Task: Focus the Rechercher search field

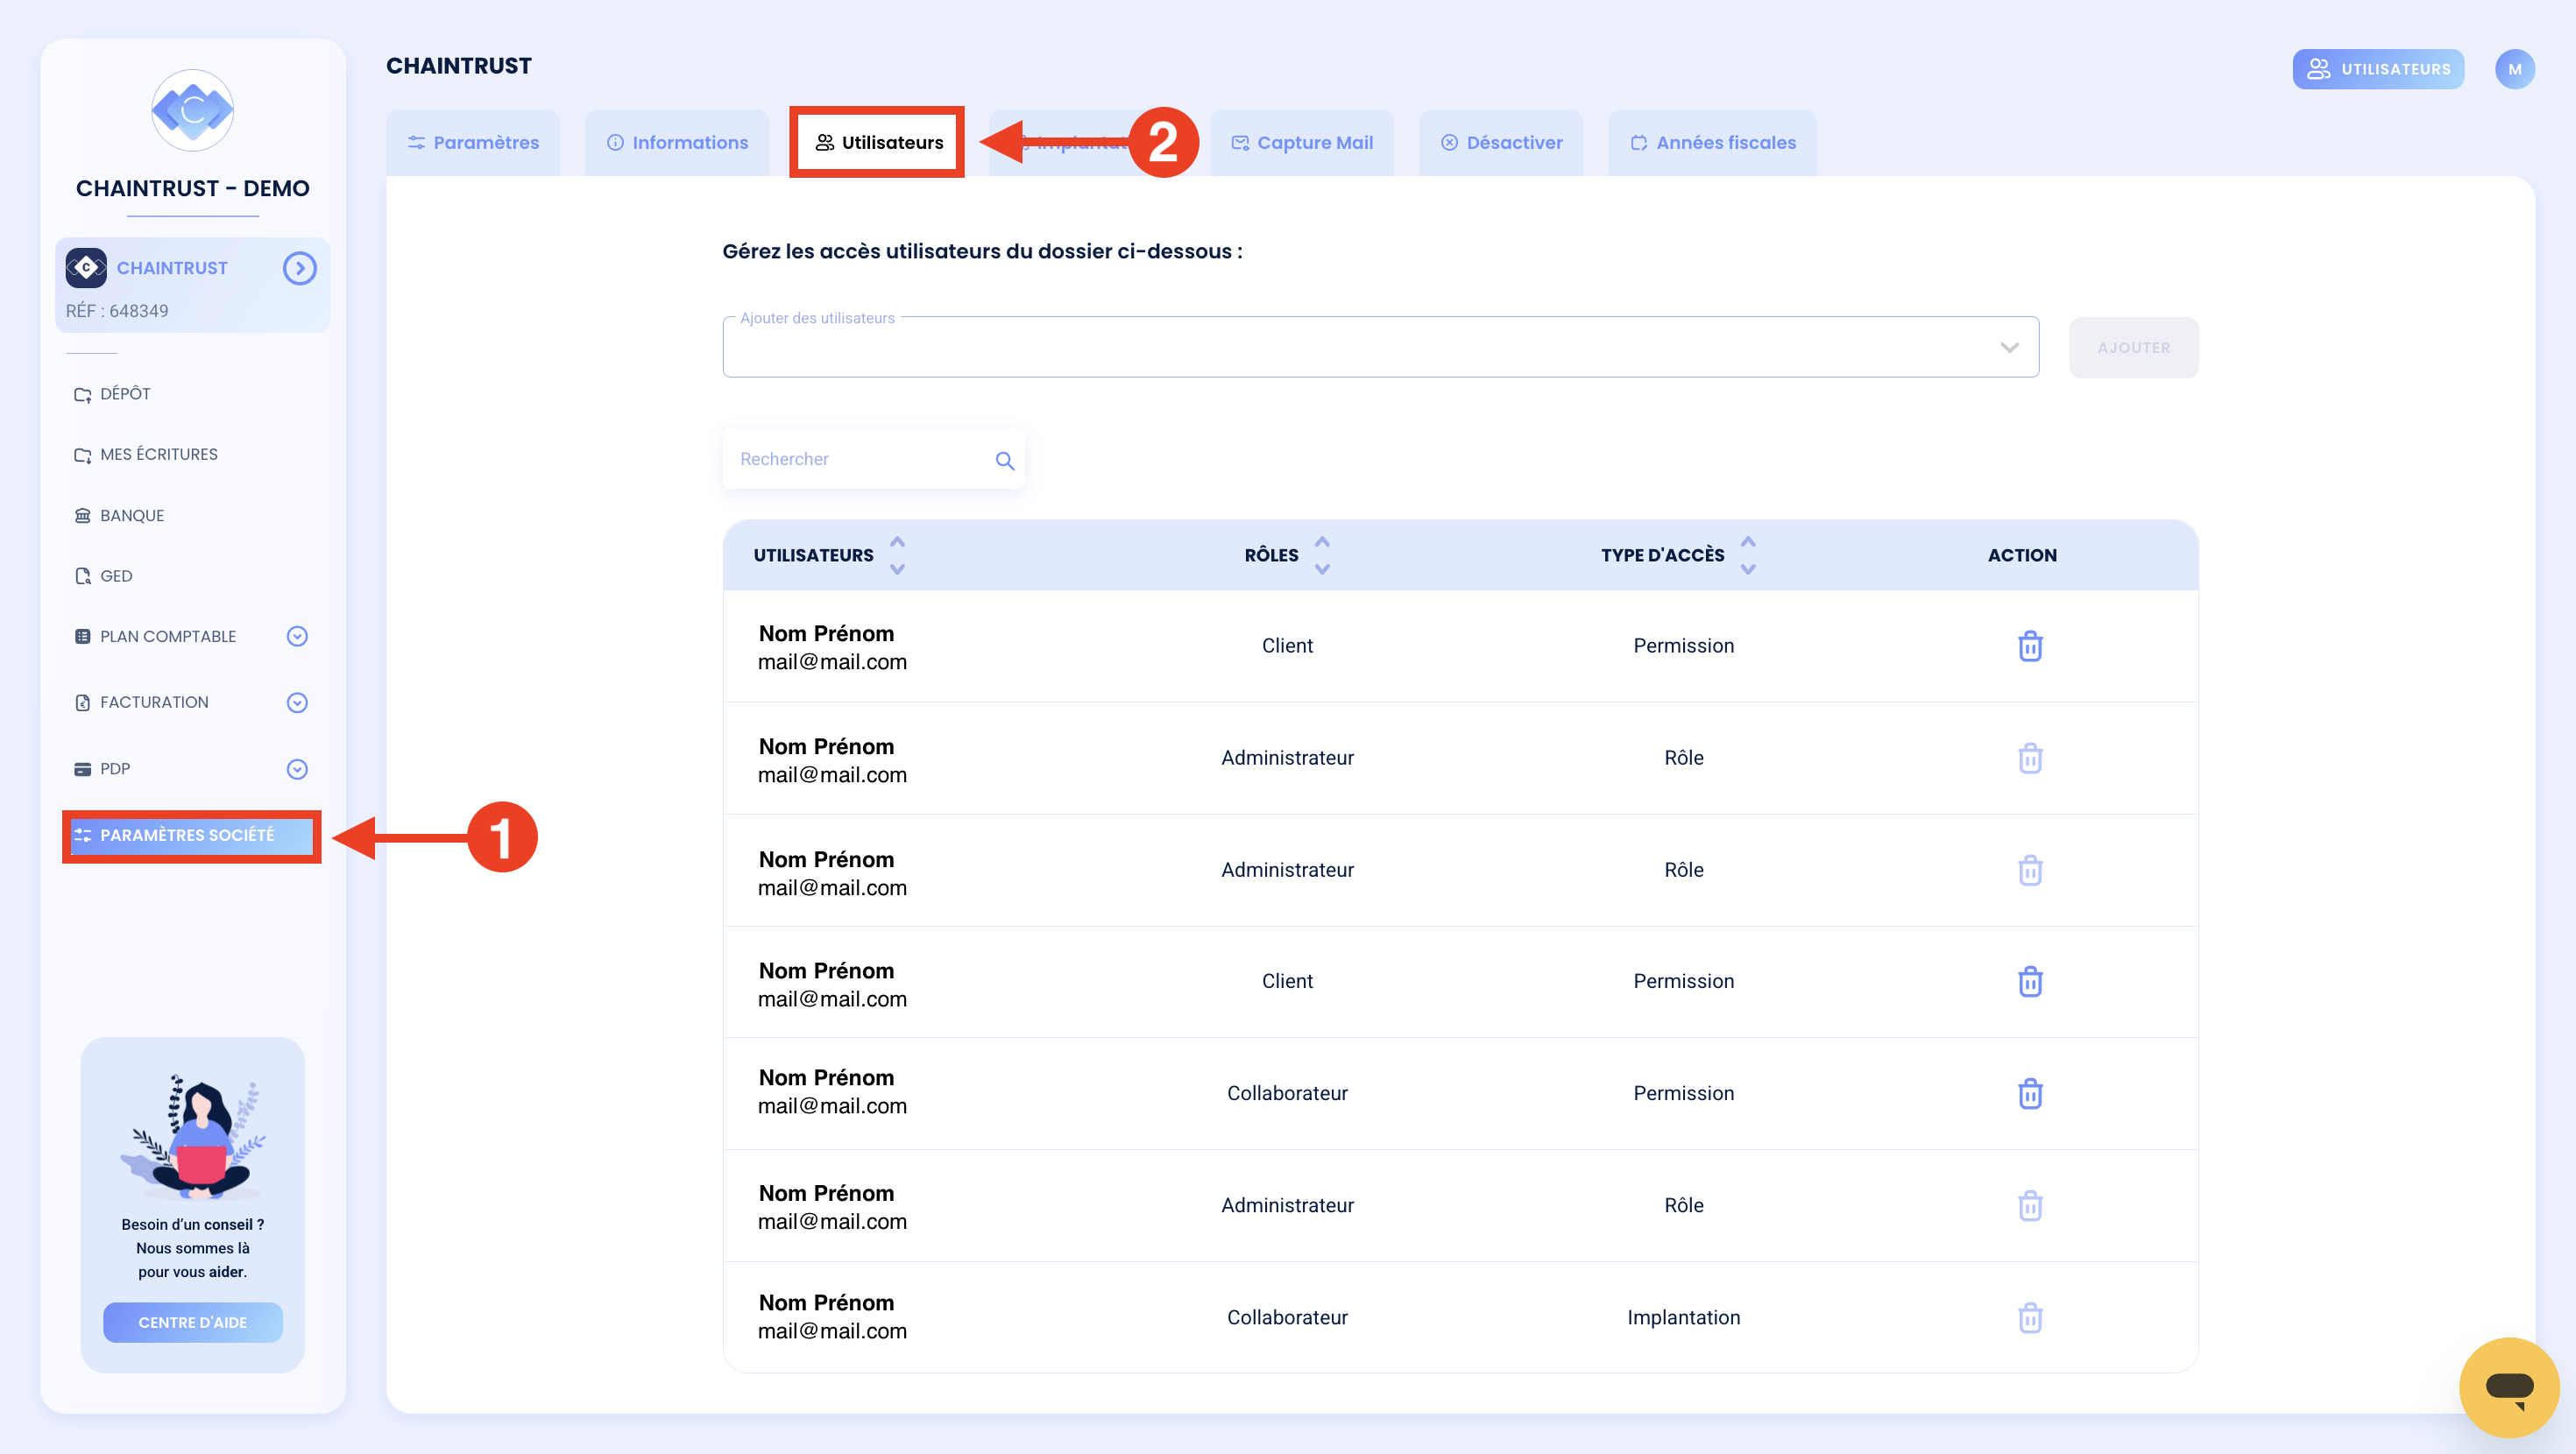Action: click(873, 459)
